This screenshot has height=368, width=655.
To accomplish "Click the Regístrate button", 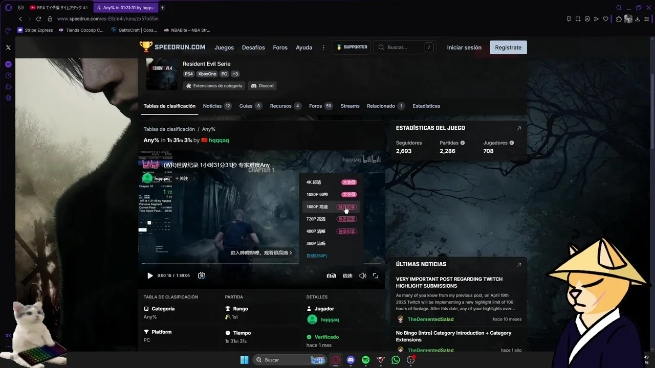I will [508, 48].
